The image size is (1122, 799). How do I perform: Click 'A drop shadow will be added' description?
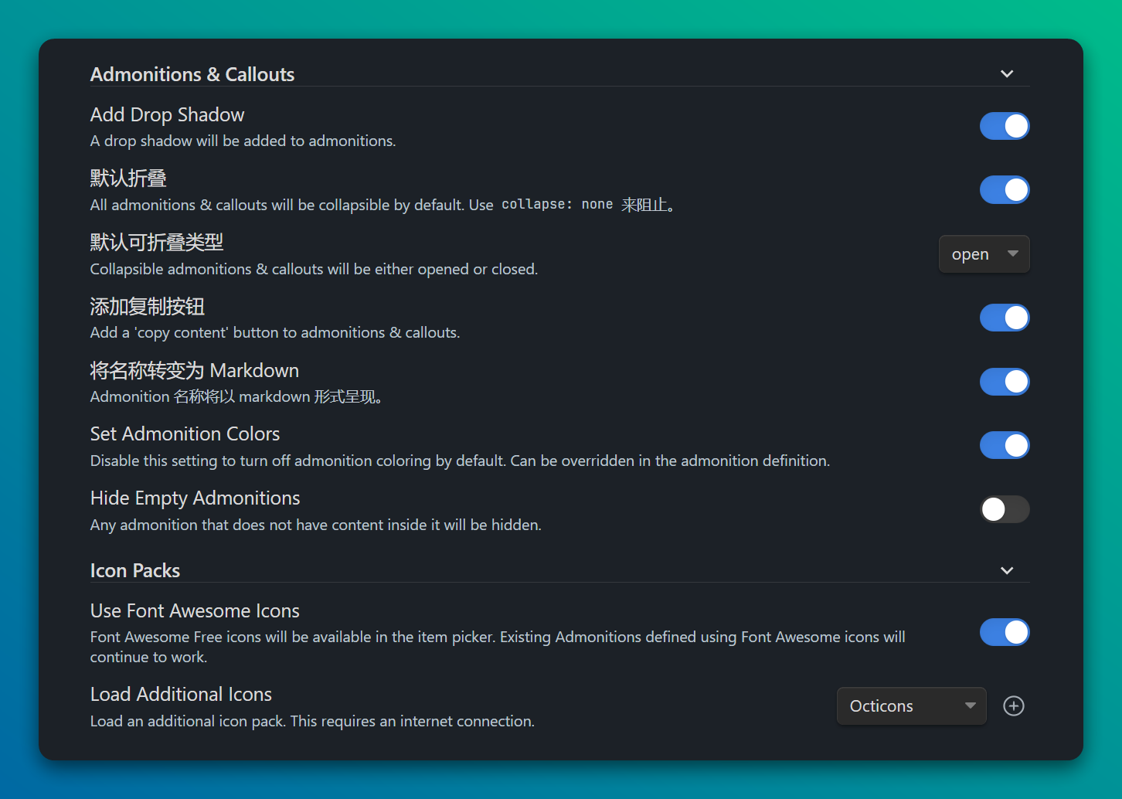(243, 141)
